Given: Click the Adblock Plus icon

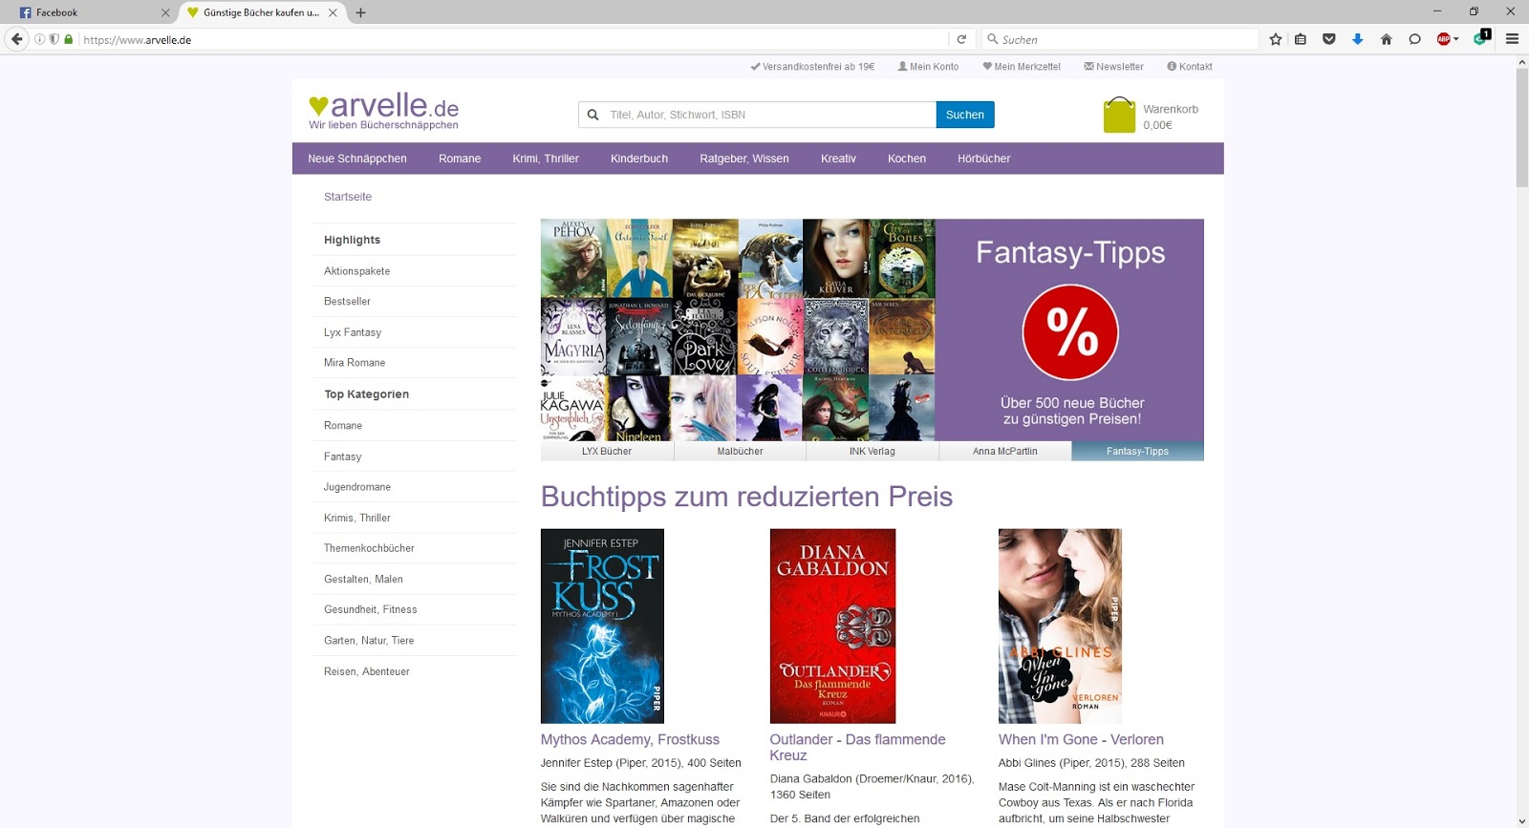Looking at the screenshot, I should pyautogui.click(x=1443, y=39).
